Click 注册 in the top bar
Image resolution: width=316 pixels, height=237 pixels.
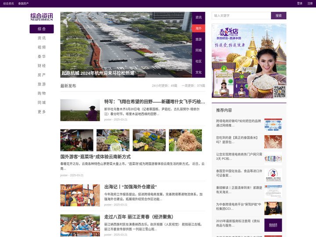(x=310, y=4)
